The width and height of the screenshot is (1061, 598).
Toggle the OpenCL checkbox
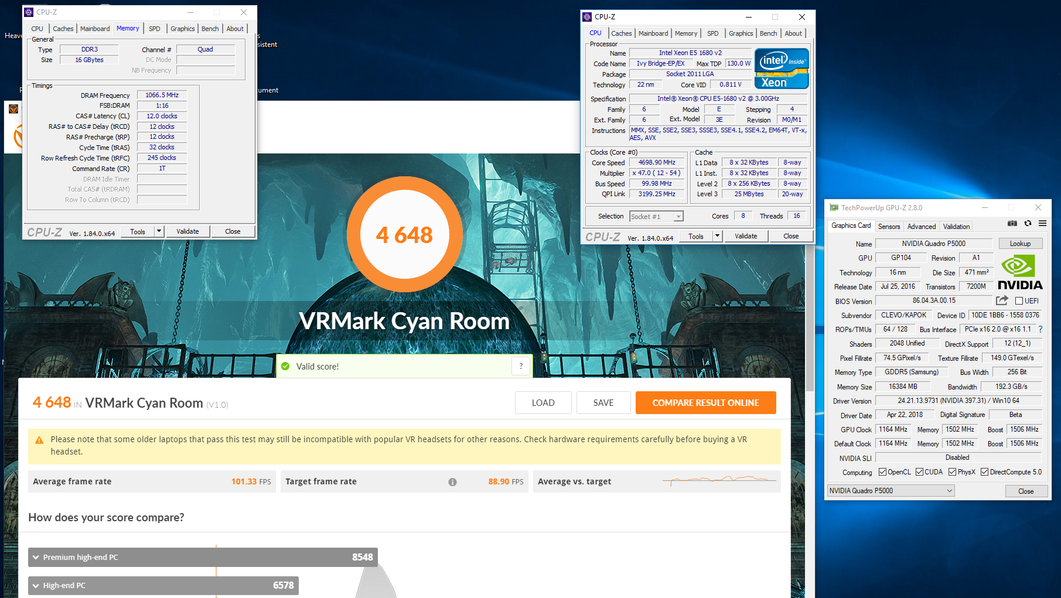pyautogui.click(x=882, y=472)
